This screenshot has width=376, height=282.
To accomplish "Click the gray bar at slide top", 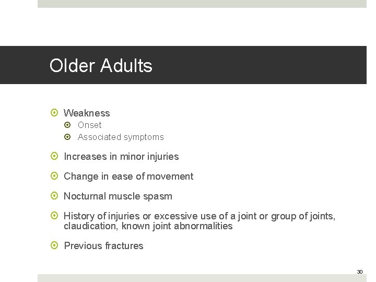I will pos(202,3).
